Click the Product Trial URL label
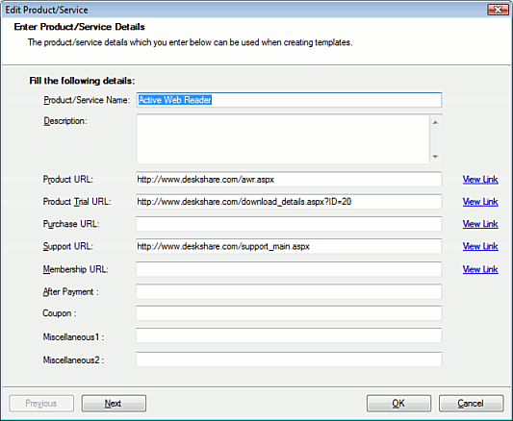The width and height of the screenshot is (513, 421). pyautogui.click(x=77, y=202)
